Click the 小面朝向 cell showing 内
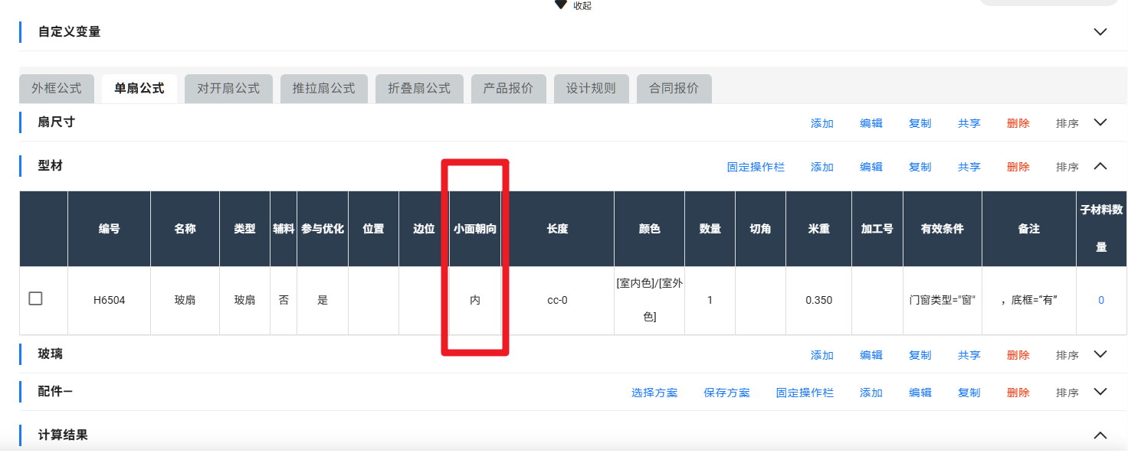Image resolution: width=1128 pixels, height=453 pixels. pos(475,300)
